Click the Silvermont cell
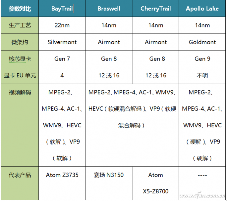227x201 pixels. point(62,42)
